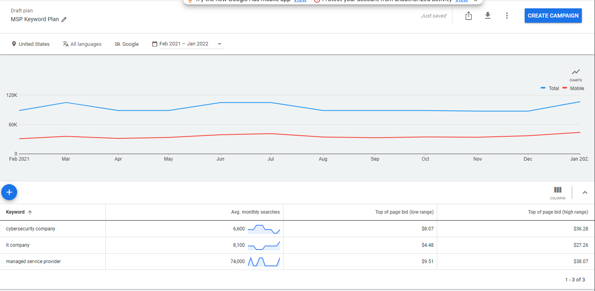Open the Charts options icon
The width and height of the screenshot is (595, 291).
point(575,72)
